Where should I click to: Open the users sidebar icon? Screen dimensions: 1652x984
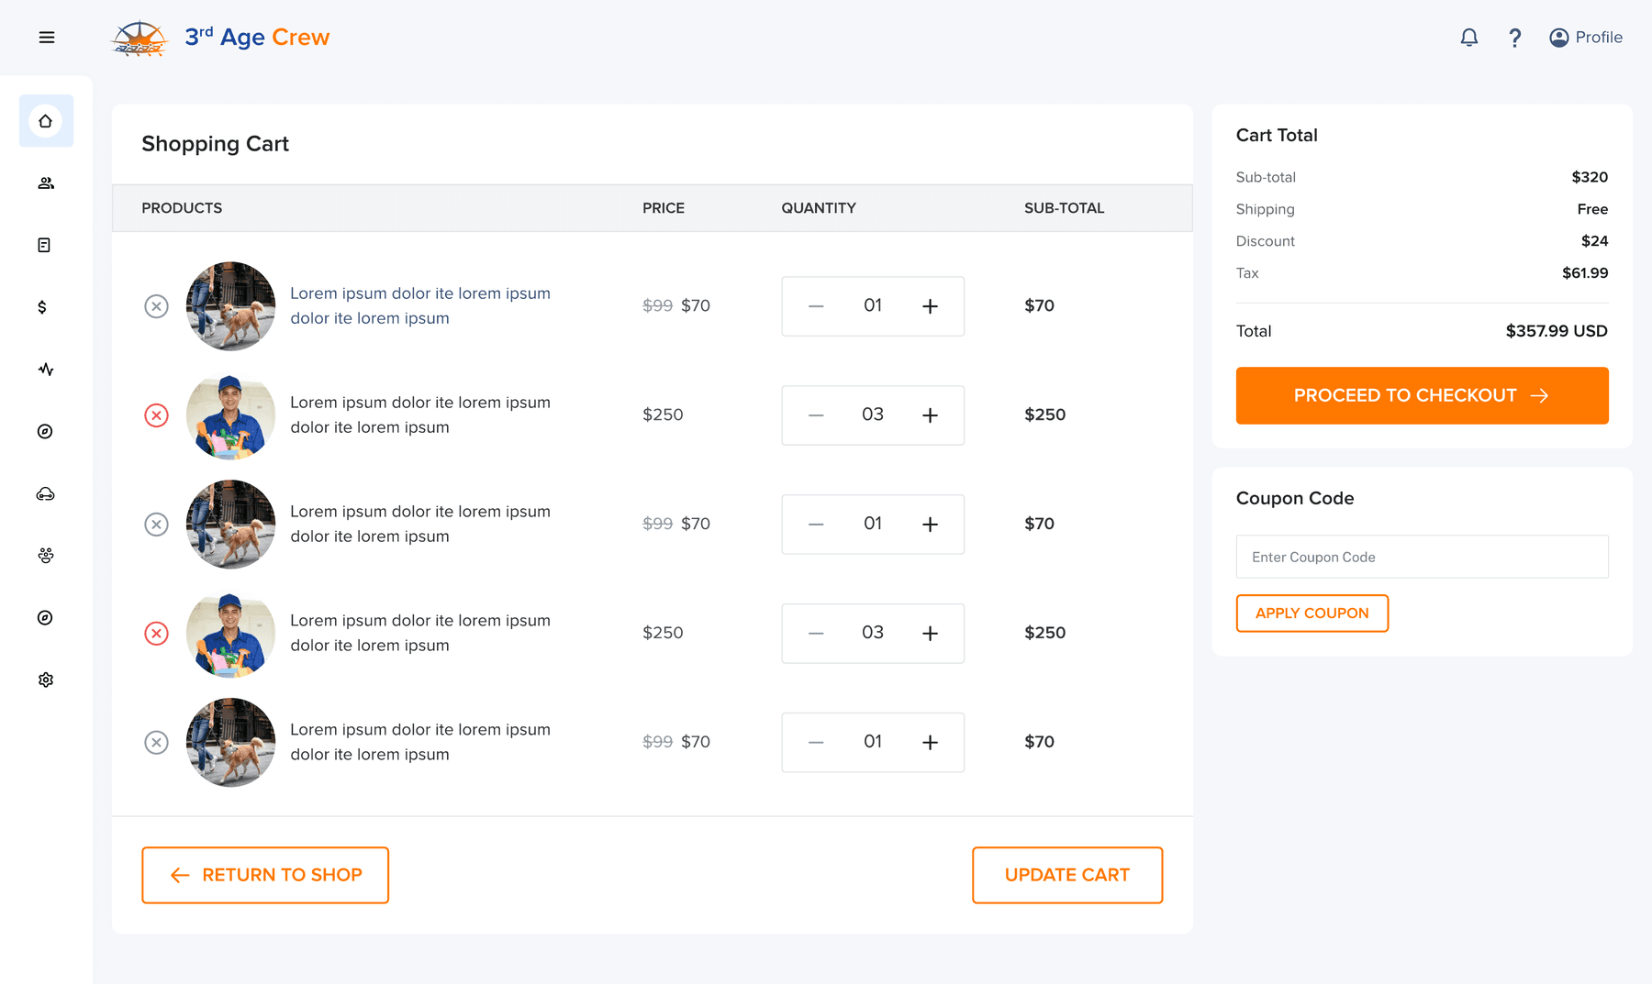(46, 183)
